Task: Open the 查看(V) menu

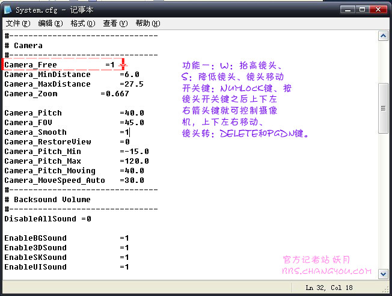Action: (115, 23)
